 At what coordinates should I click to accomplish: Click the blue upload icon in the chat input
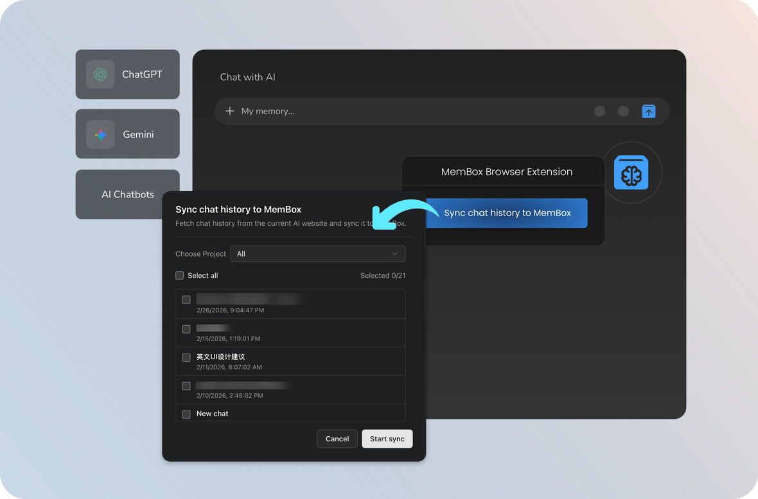coord(648,112)
